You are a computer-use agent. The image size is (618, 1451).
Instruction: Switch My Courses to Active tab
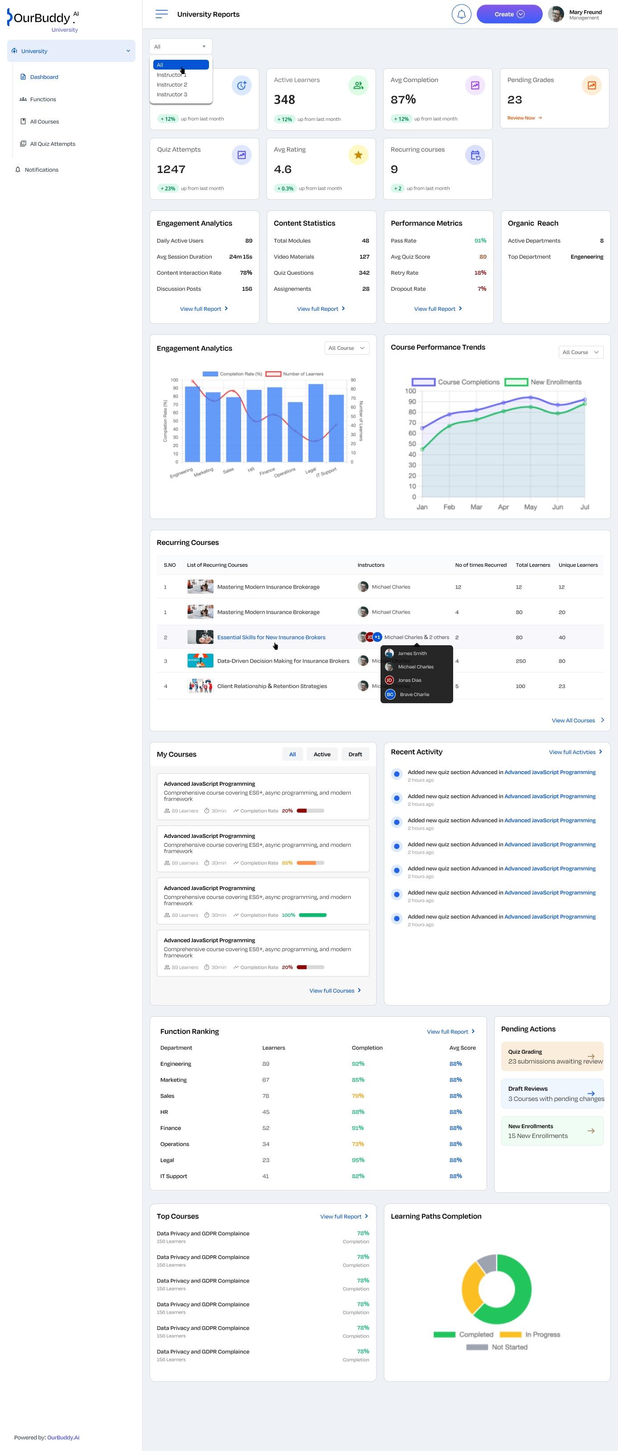tap(322, 754)
